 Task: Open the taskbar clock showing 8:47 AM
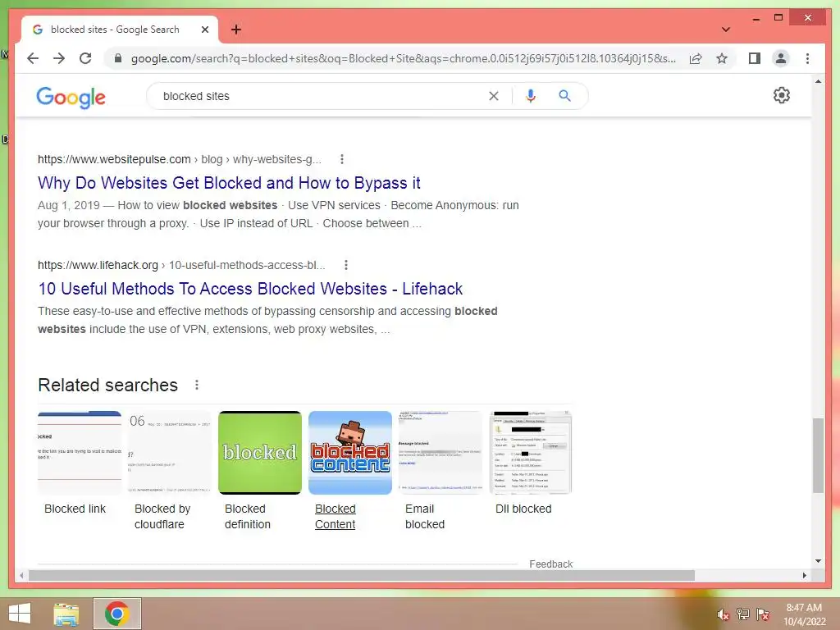coord(804,614)
